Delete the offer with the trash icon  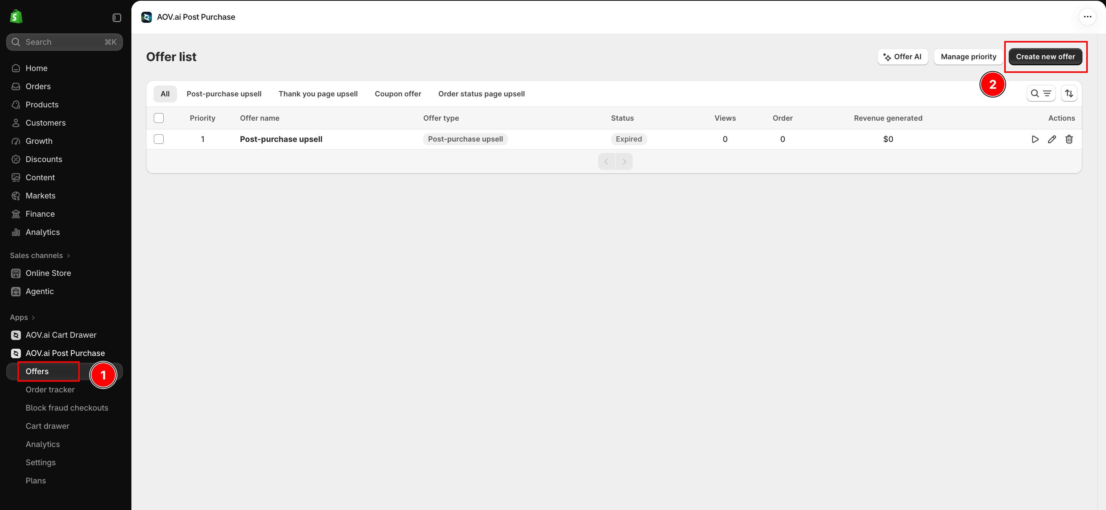[x=1069, y=139]
